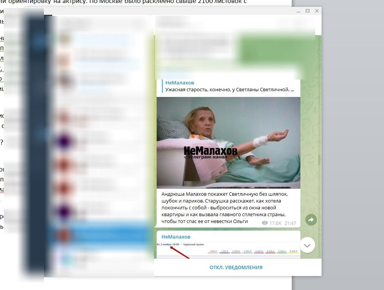Close the Telegram window
This screenshot has width=384, height=290.
click(317, 11)
